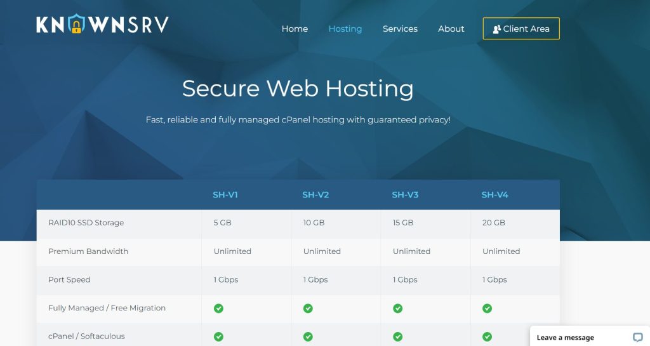The width and height of the screenshot is (650, 346).
Task: Open the Client Area button
Action: (521, 29)
